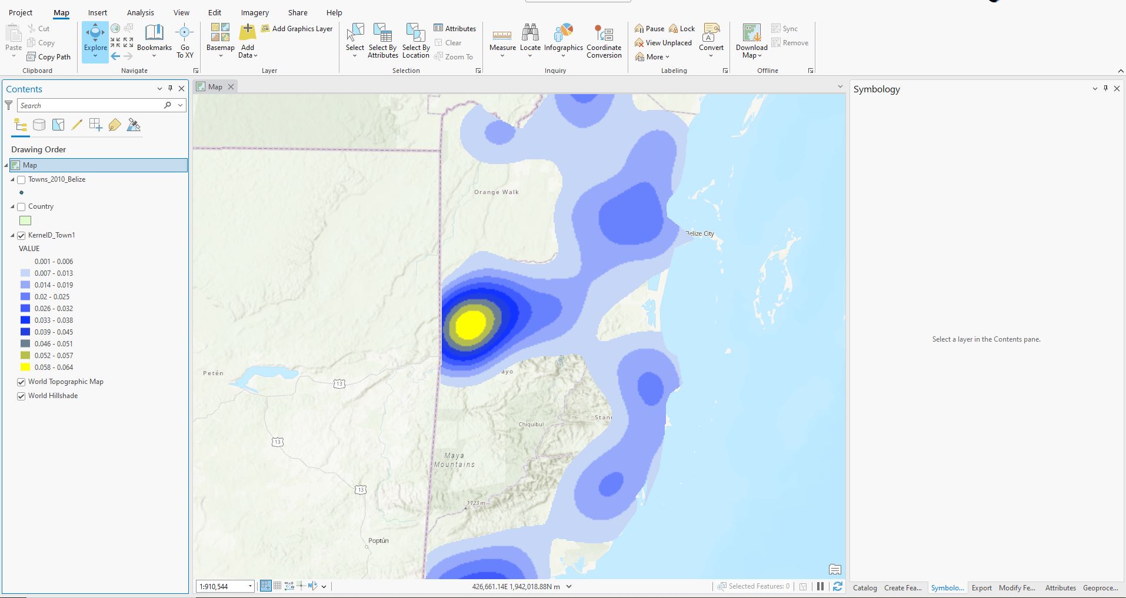Switch to the Analysis ribbon tab
1126x598 pixels.
click(x=140, y=12)
